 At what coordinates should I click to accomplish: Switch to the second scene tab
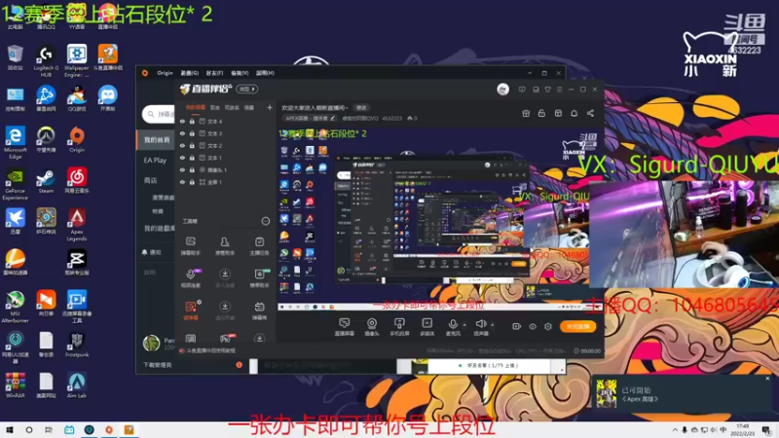pos(214,107)
